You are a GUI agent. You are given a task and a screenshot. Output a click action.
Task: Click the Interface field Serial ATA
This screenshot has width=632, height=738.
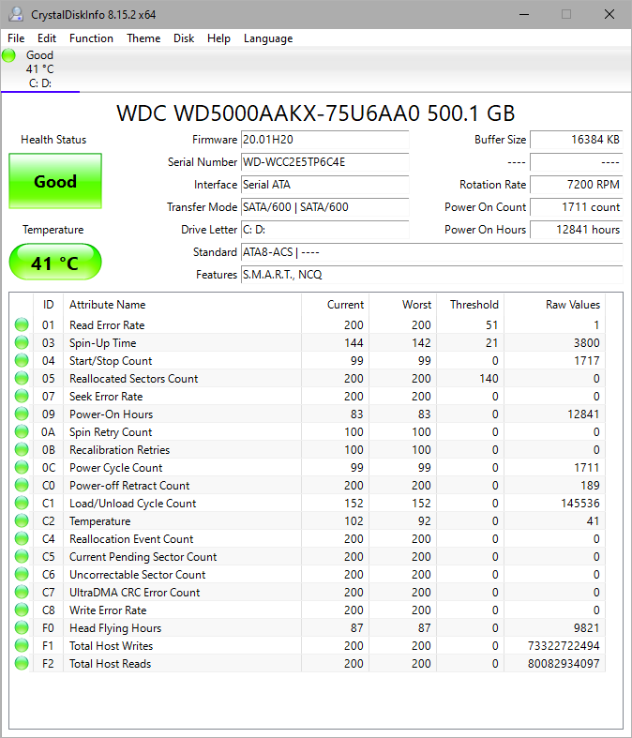coord(324,185)
